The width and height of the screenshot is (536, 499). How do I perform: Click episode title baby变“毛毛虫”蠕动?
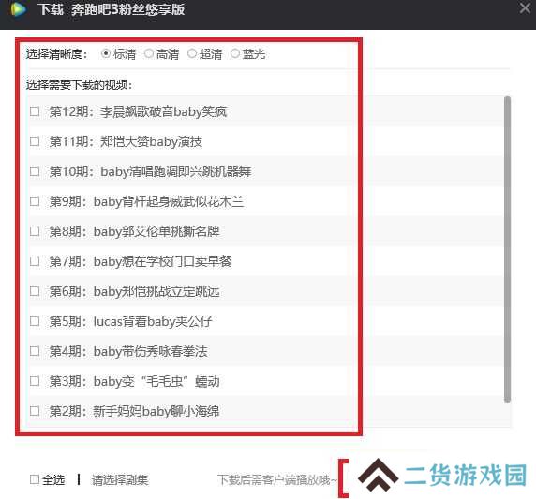(156, 382)
